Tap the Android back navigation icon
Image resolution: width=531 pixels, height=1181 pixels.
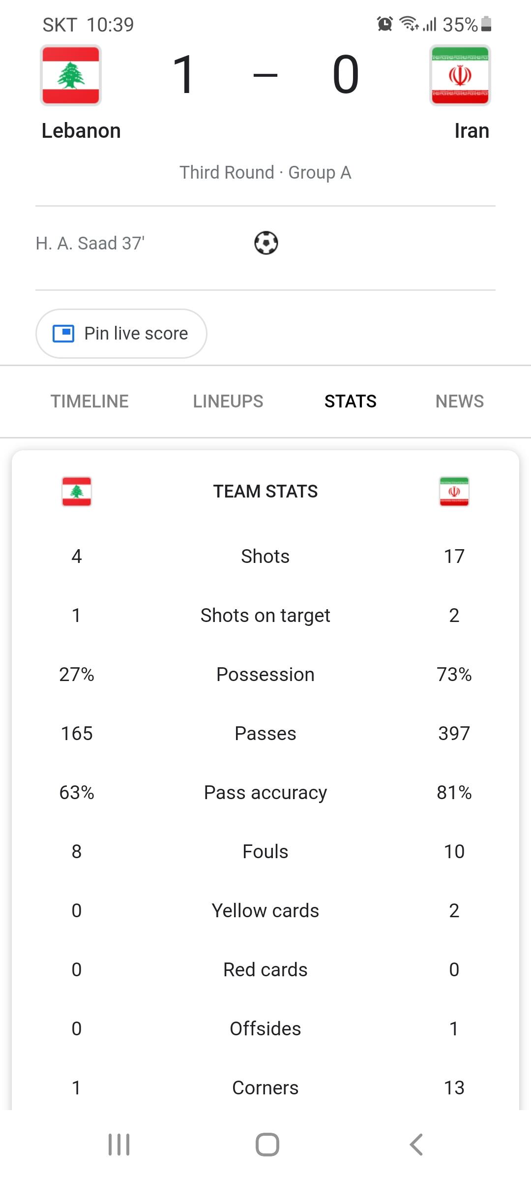[416, 1145]
